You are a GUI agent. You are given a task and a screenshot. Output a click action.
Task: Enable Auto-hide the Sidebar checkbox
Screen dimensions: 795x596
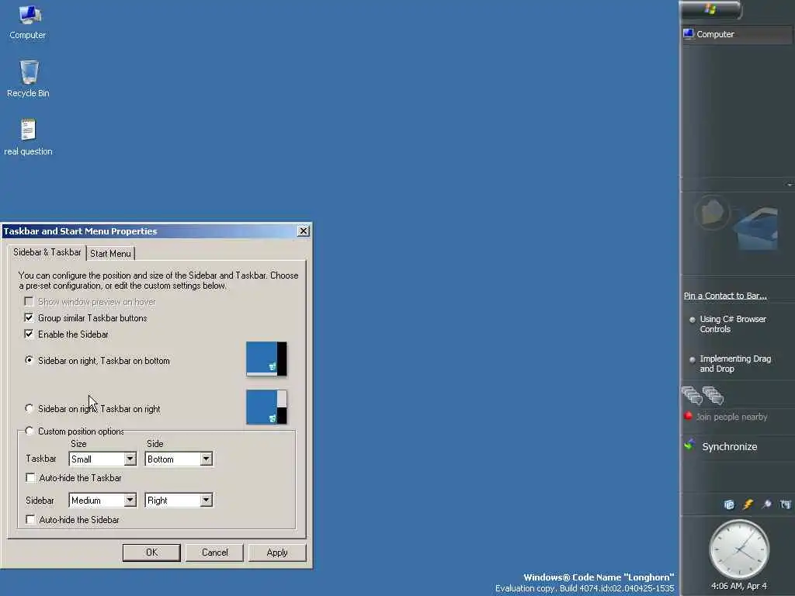click(30, 519)
